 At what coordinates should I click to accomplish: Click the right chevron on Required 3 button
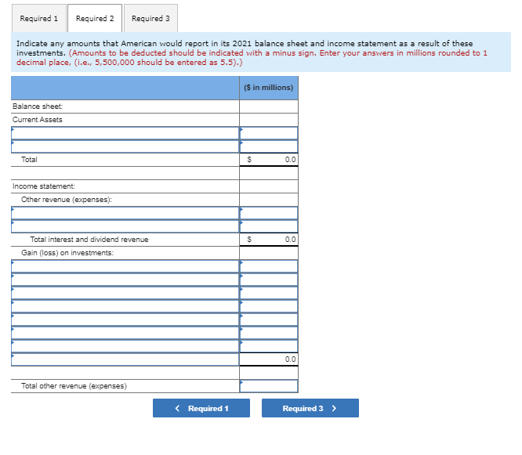point(334,408)
